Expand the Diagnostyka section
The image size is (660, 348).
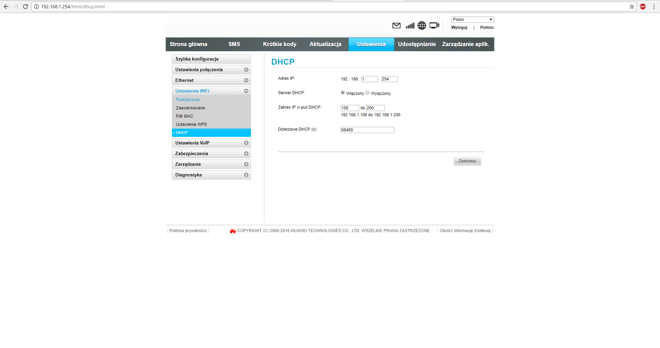pyautogui.click(x=211, y=175)
